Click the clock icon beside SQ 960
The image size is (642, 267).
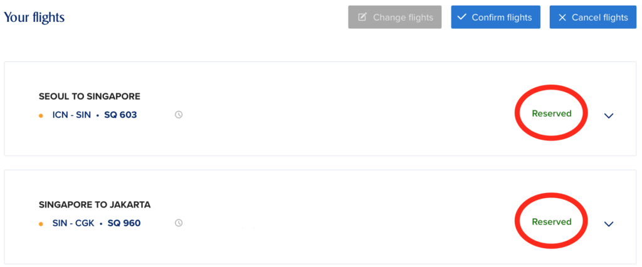click(x=179, y=223)
